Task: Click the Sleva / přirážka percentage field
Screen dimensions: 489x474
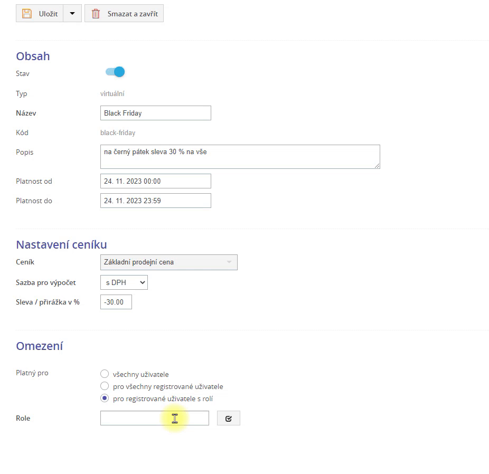Action: pyautogui.click(x=116, y=302)
